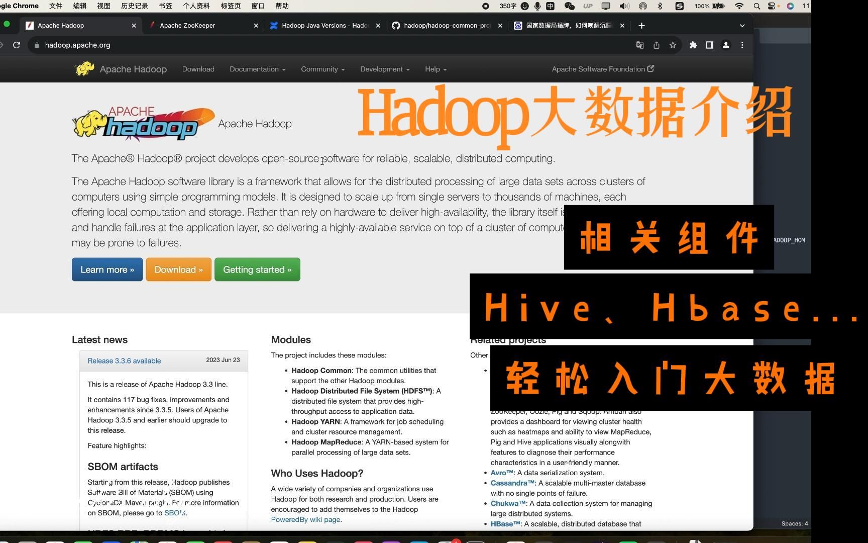Click the share page icon in address bar
This screenshot has width=868, height=543.
pos(657,45)
